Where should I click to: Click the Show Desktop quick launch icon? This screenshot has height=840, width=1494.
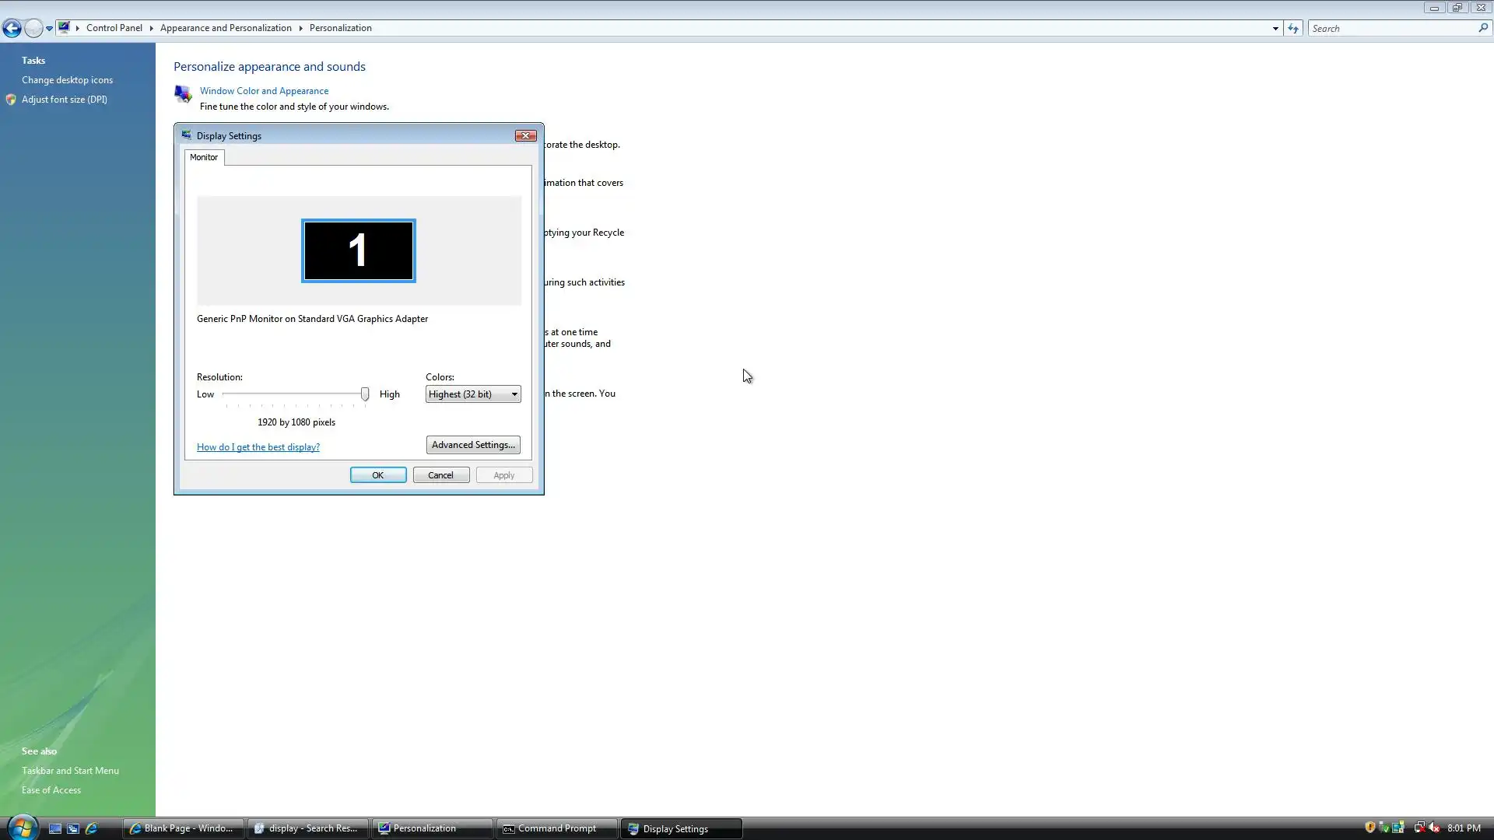coord(55,829)
